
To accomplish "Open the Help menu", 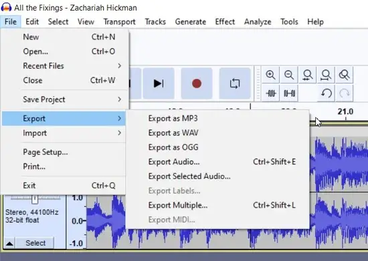I will click(x=315, y=22).
